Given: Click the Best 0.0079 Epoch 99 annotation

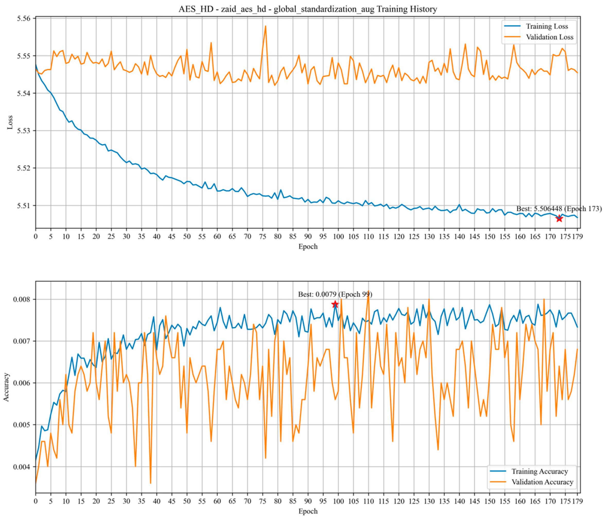Looking at the screenshot, I should tap(335, 294).
